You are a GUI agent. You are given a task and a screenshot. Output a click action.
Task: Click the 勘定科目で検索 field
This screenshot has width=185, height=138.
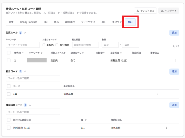(x=85, y=45)
